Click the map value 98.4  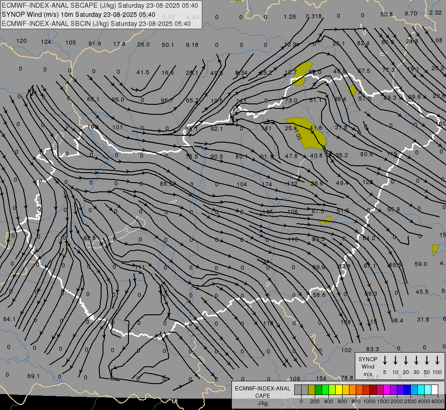tap(397, 321)
